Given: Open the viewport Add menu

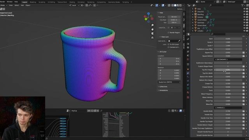Looking at the screenshot, I should [x=22, y=5].
